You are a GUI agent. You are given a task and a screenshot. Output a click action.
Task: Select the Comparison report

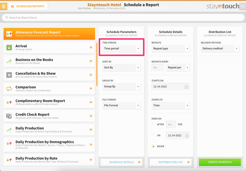[49, 89]
